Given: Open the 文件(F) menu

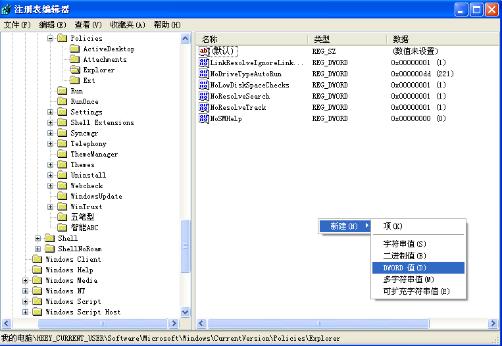Looking at the screenshot, I should click(x=17, y=24).
